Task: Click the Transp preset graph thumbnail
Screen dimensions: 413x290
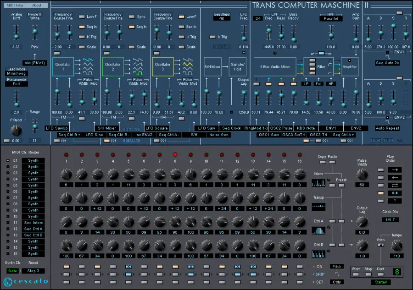Action: [318, 207]
